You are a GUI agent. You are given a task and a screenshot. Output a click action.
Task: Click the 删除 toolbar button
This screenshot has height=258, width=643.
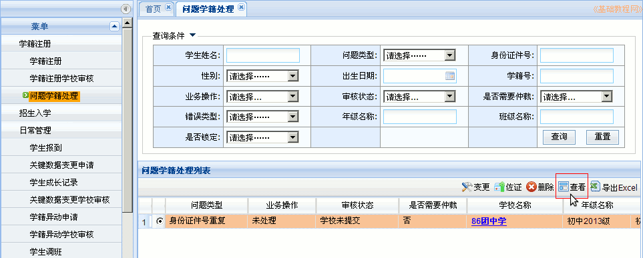pos(540,187)
